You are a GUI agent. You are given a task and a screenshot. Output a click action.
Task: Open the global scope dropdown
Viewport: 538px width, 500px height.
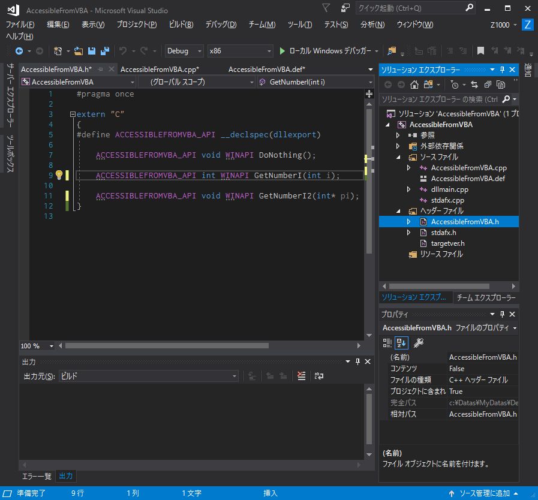tap(197, 82)
